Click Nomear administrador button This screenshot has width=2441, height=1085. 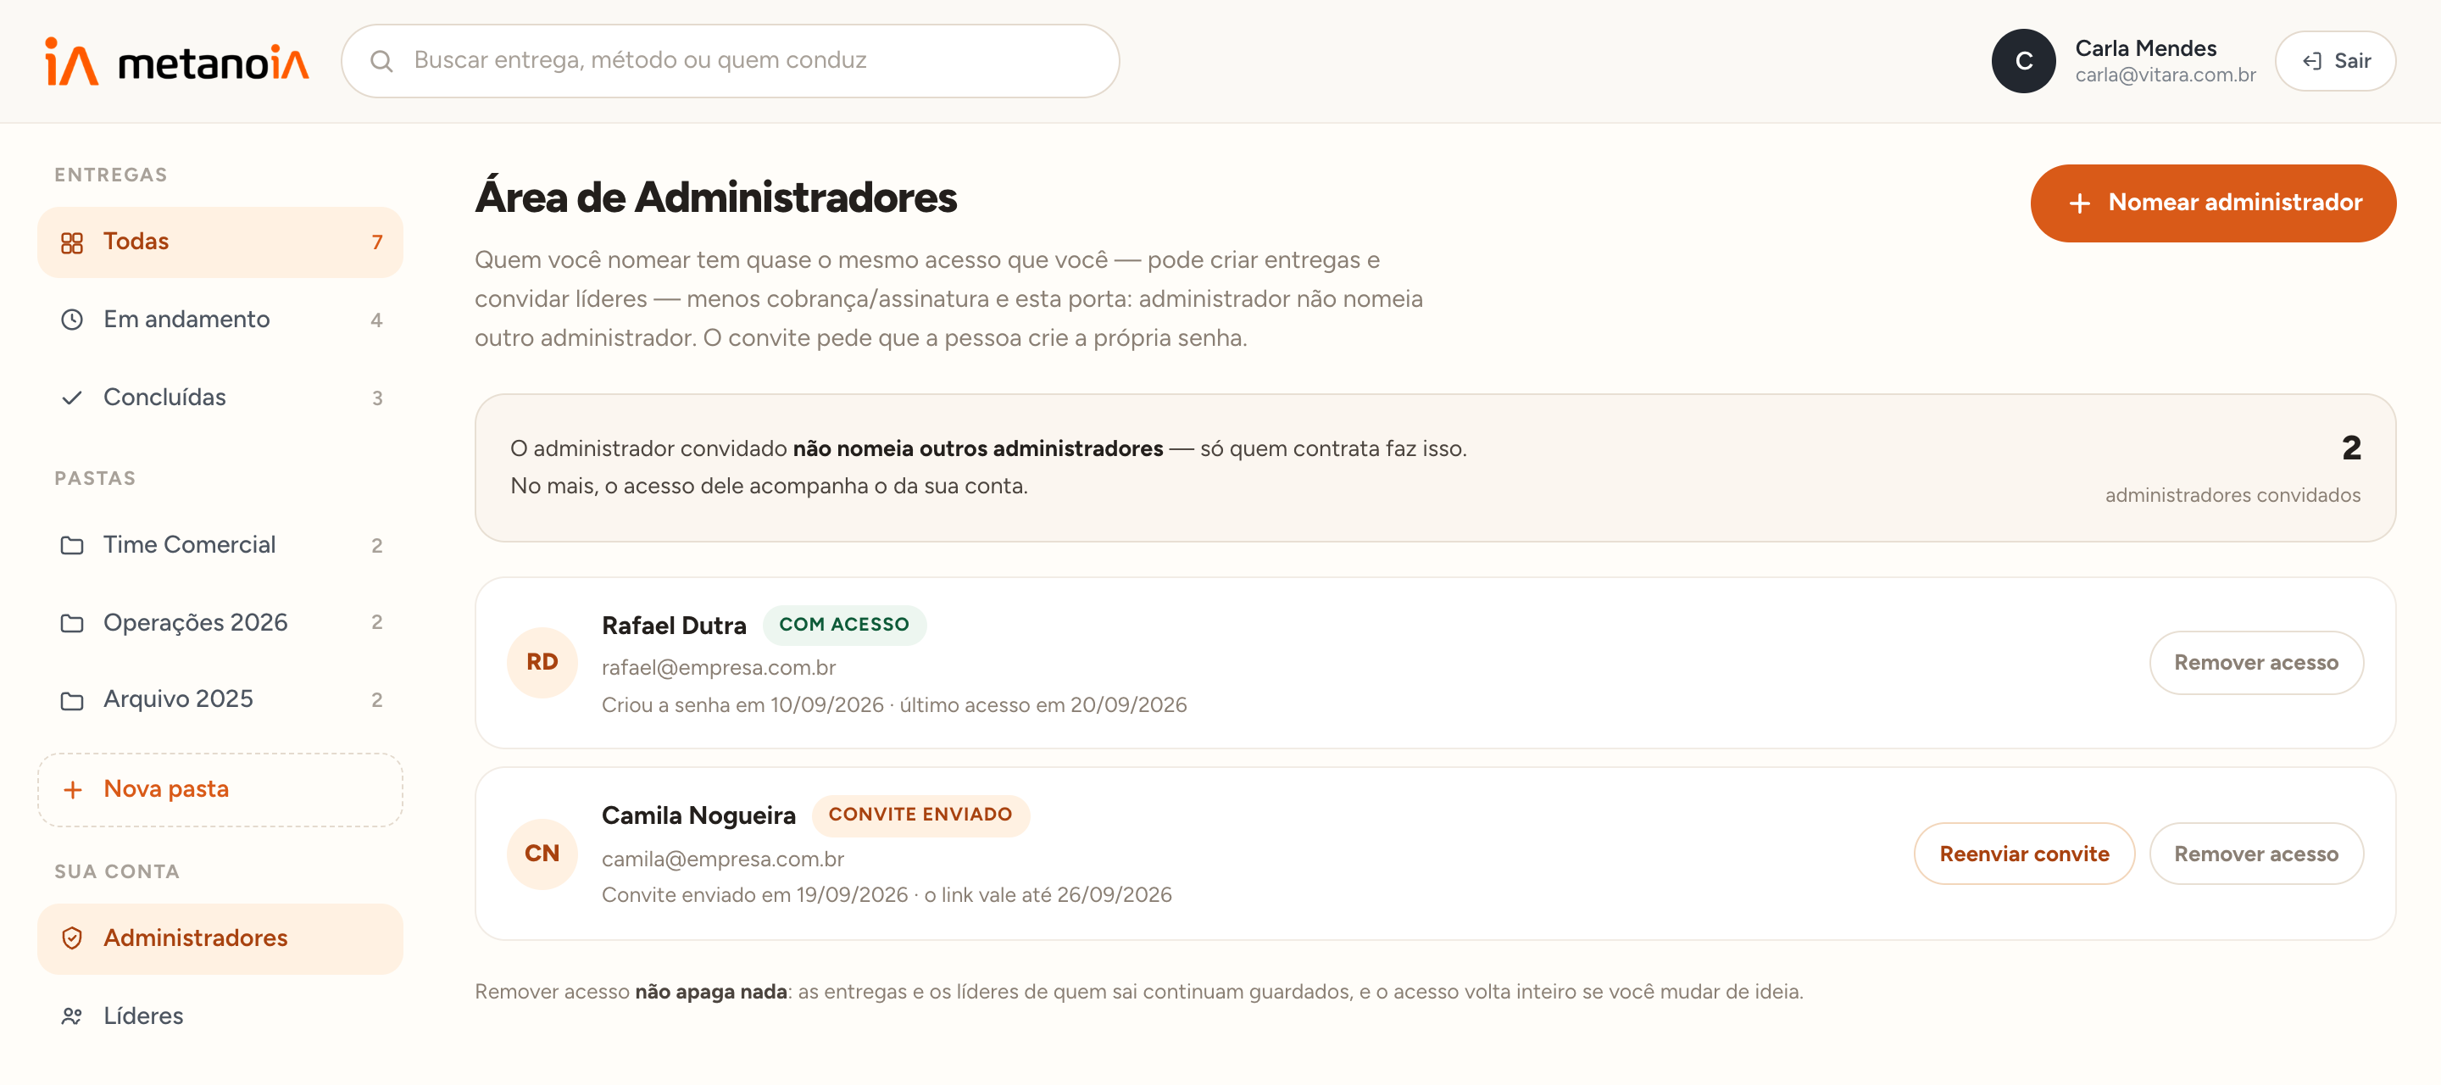2213,203
